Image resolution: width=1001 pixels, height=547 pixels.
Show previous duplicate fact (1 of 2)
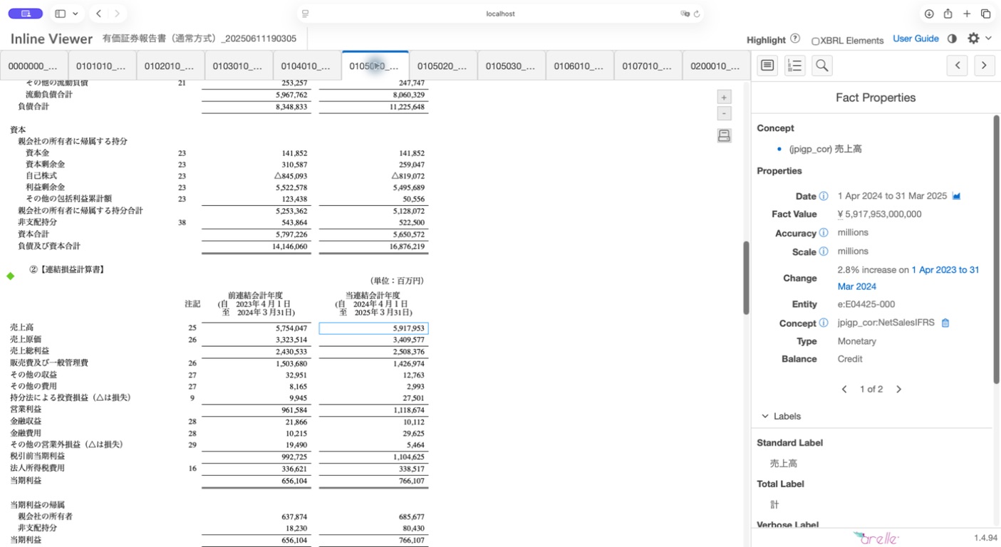pyautogui.click(x=844, y=389)
